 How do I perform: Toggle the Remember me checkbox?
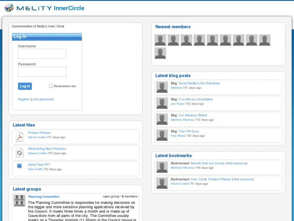pos(51,86)
